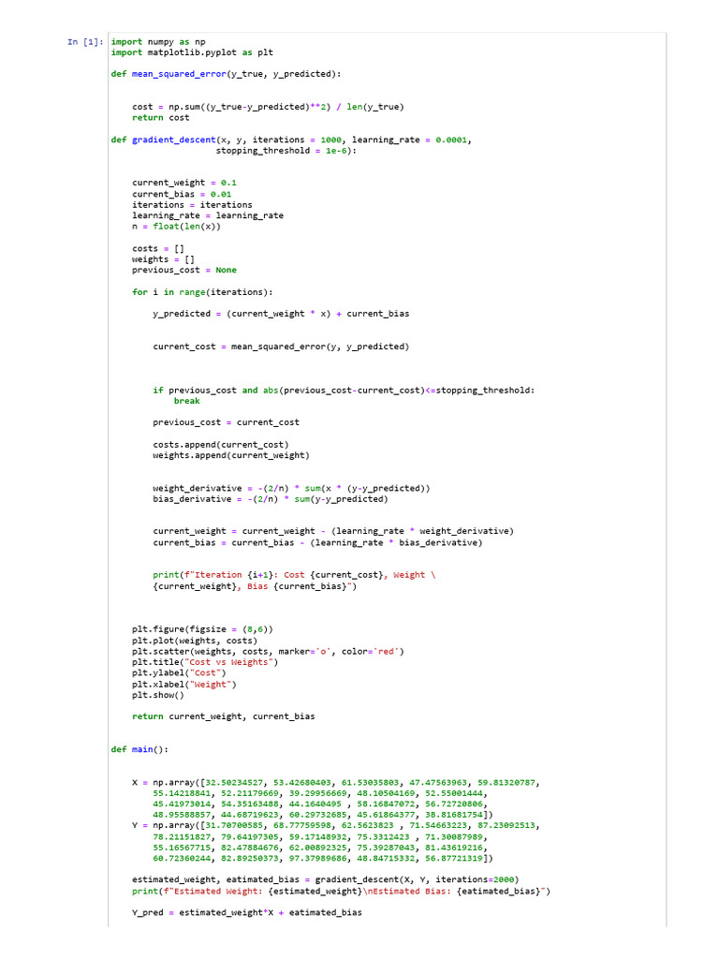
Task: Click the Y data row starting 78.21151827
Action: (320, 837)
